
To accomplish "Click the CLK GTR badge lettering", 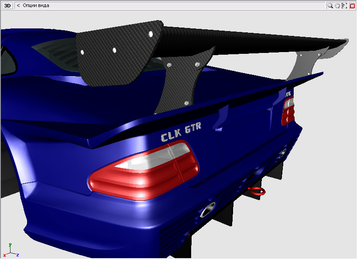I will [181, 132].
